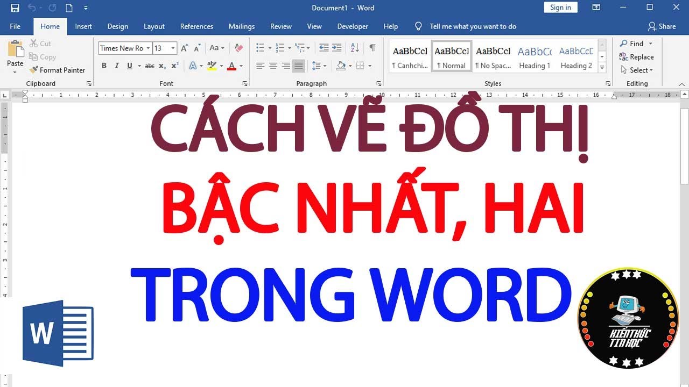Open the Mailings tab
This screenshot has height=387, width=689.
tap(242, 26)
